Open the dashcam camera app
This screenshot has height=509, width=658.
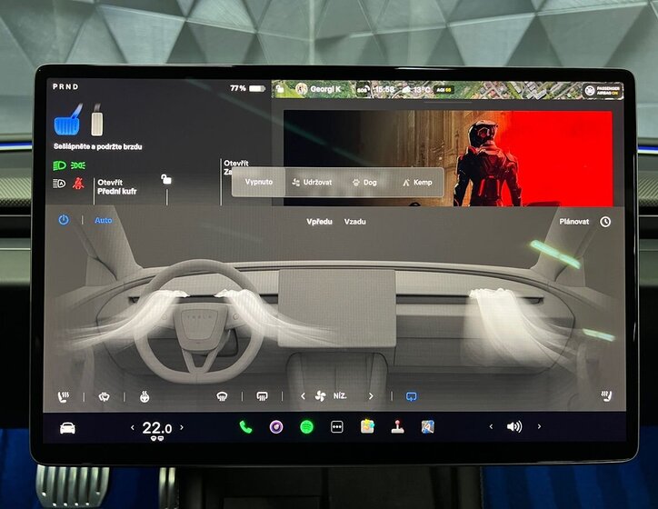tap(276, 426)
